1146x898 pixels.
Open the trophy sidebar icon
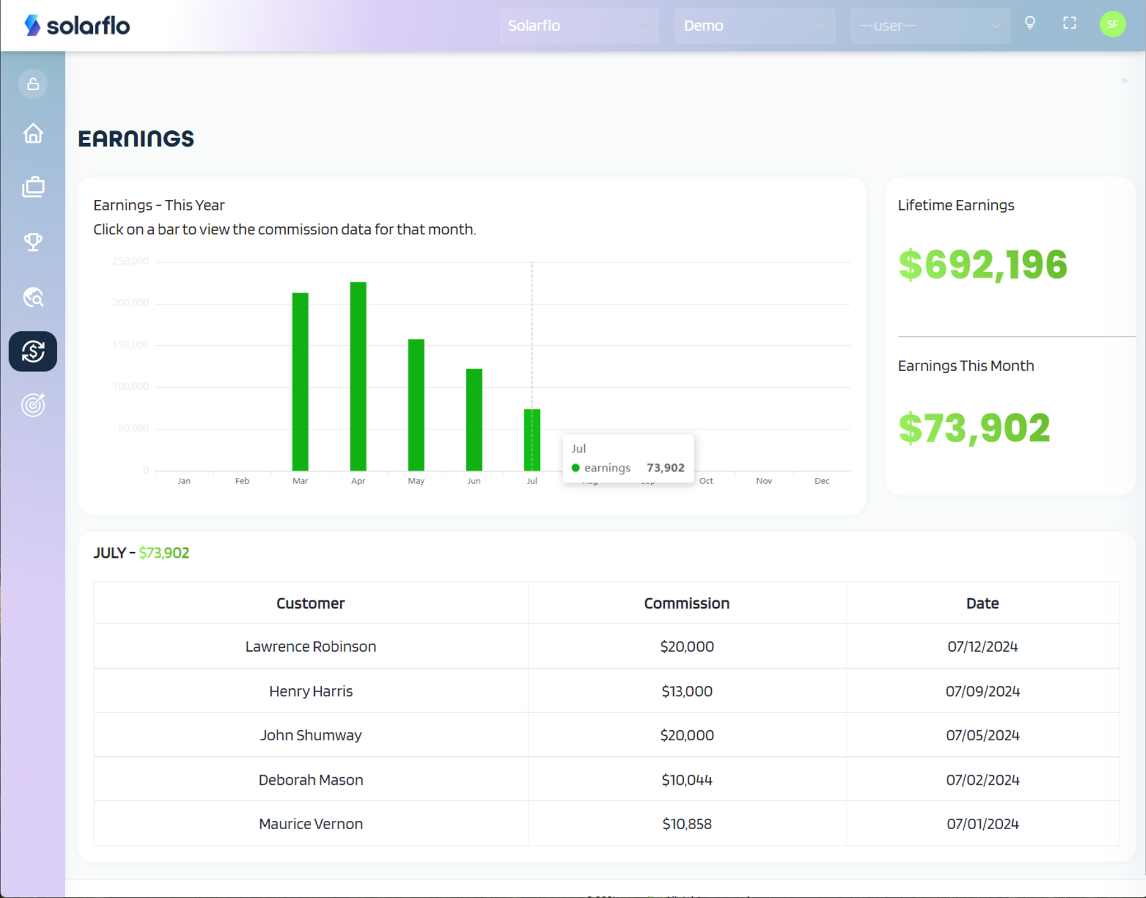(33, 242)
